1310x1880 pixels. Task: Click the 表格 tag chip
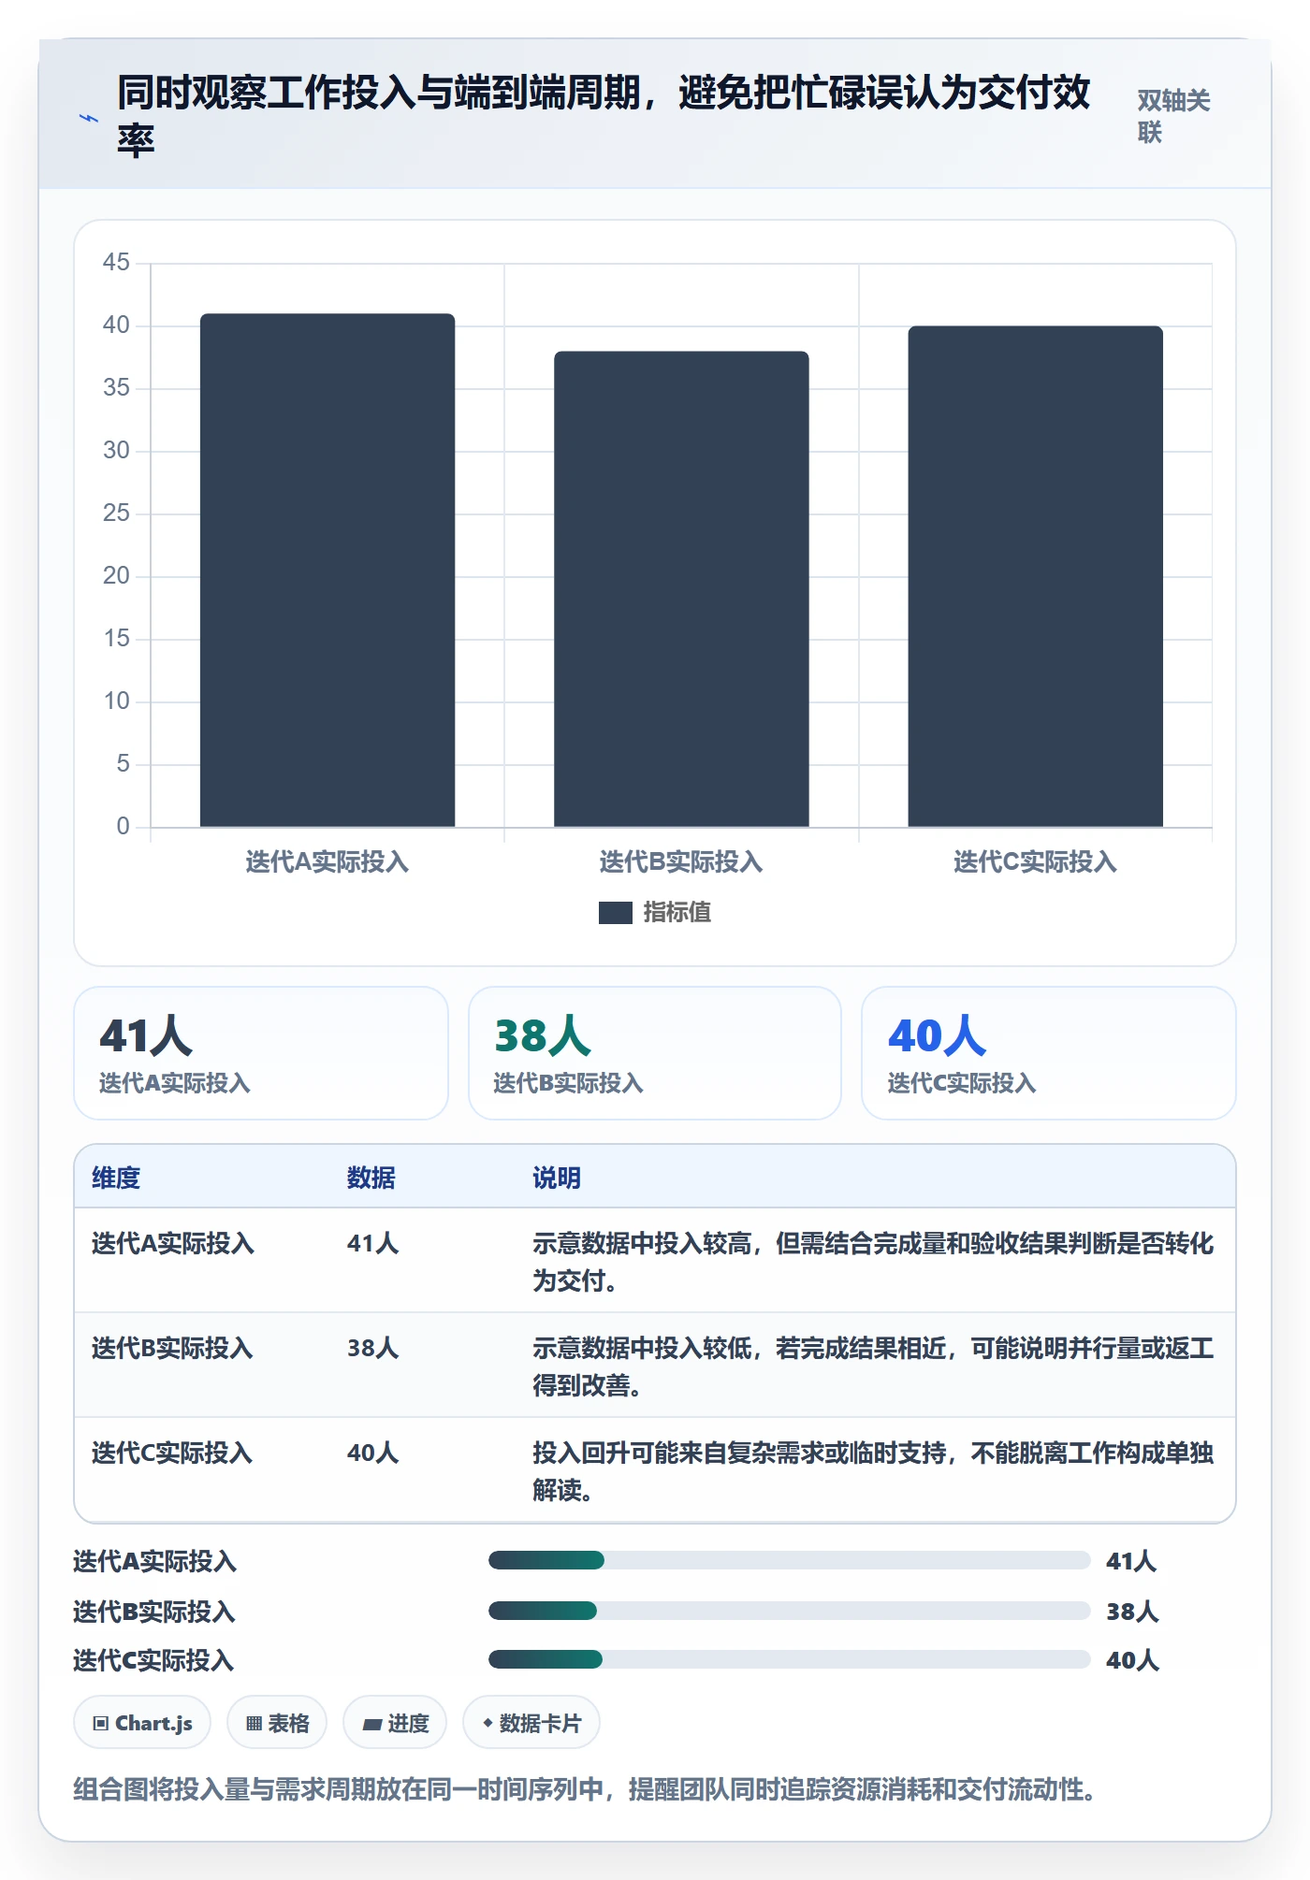pyautogui.click(x=277, y=1723)
